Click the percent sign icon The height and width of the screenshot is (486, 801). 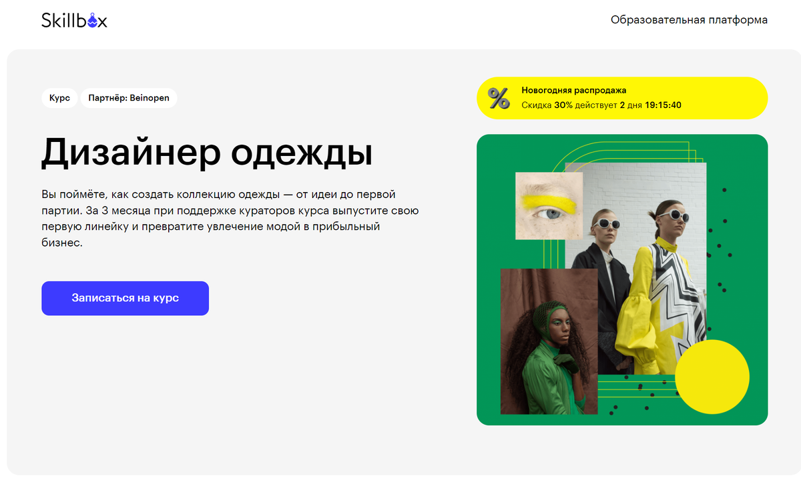click(x=499, y=98)
